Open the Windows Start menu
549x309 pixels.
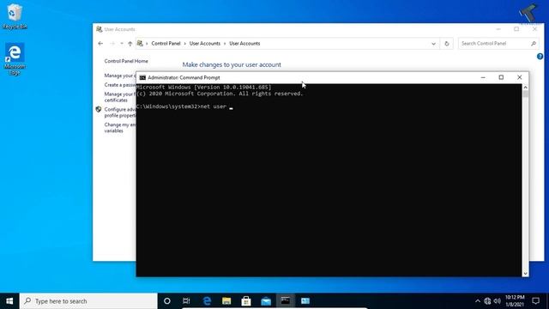tap(9, 301)
